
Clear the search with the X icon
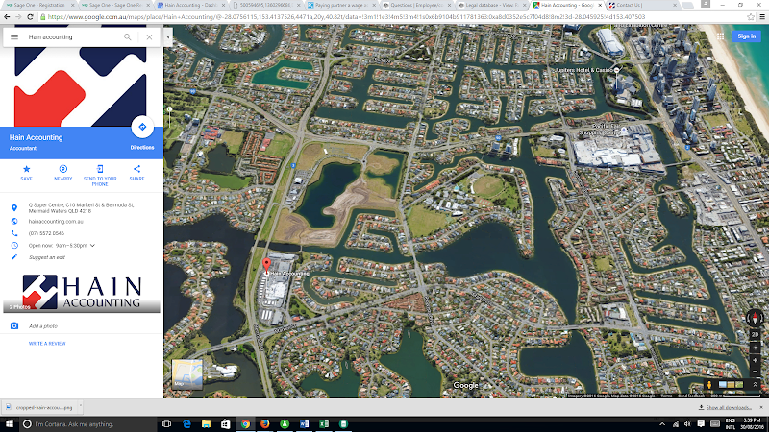[x=149, y=37]
